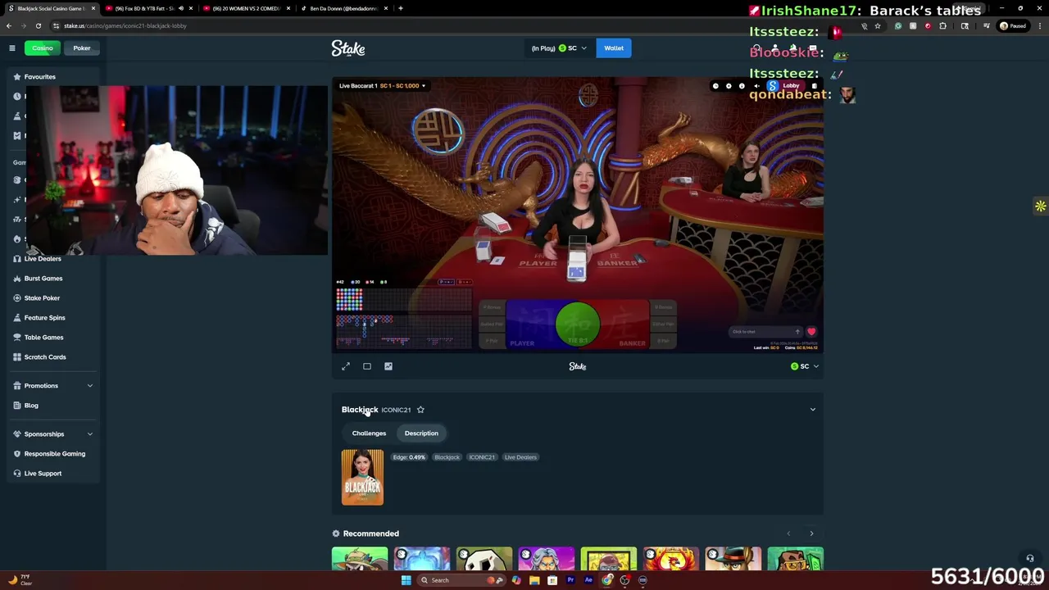Open the SC currency selector below game
Image resolution: width=1049 pixels, height=590 pixels.
(804, 366)
